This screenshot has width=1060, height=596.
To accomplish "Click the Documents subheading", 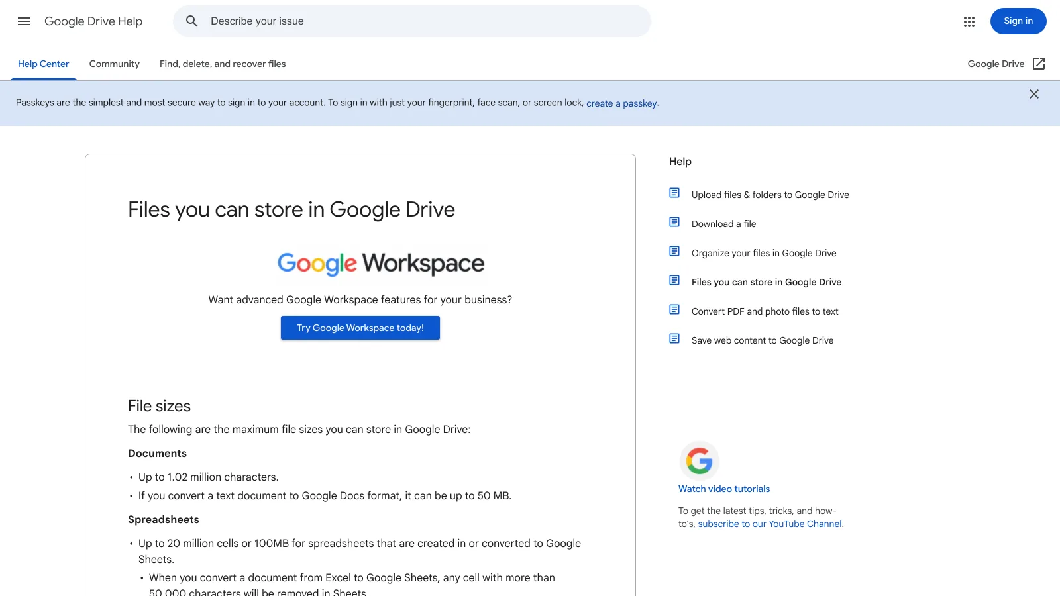I will point(157,453).
